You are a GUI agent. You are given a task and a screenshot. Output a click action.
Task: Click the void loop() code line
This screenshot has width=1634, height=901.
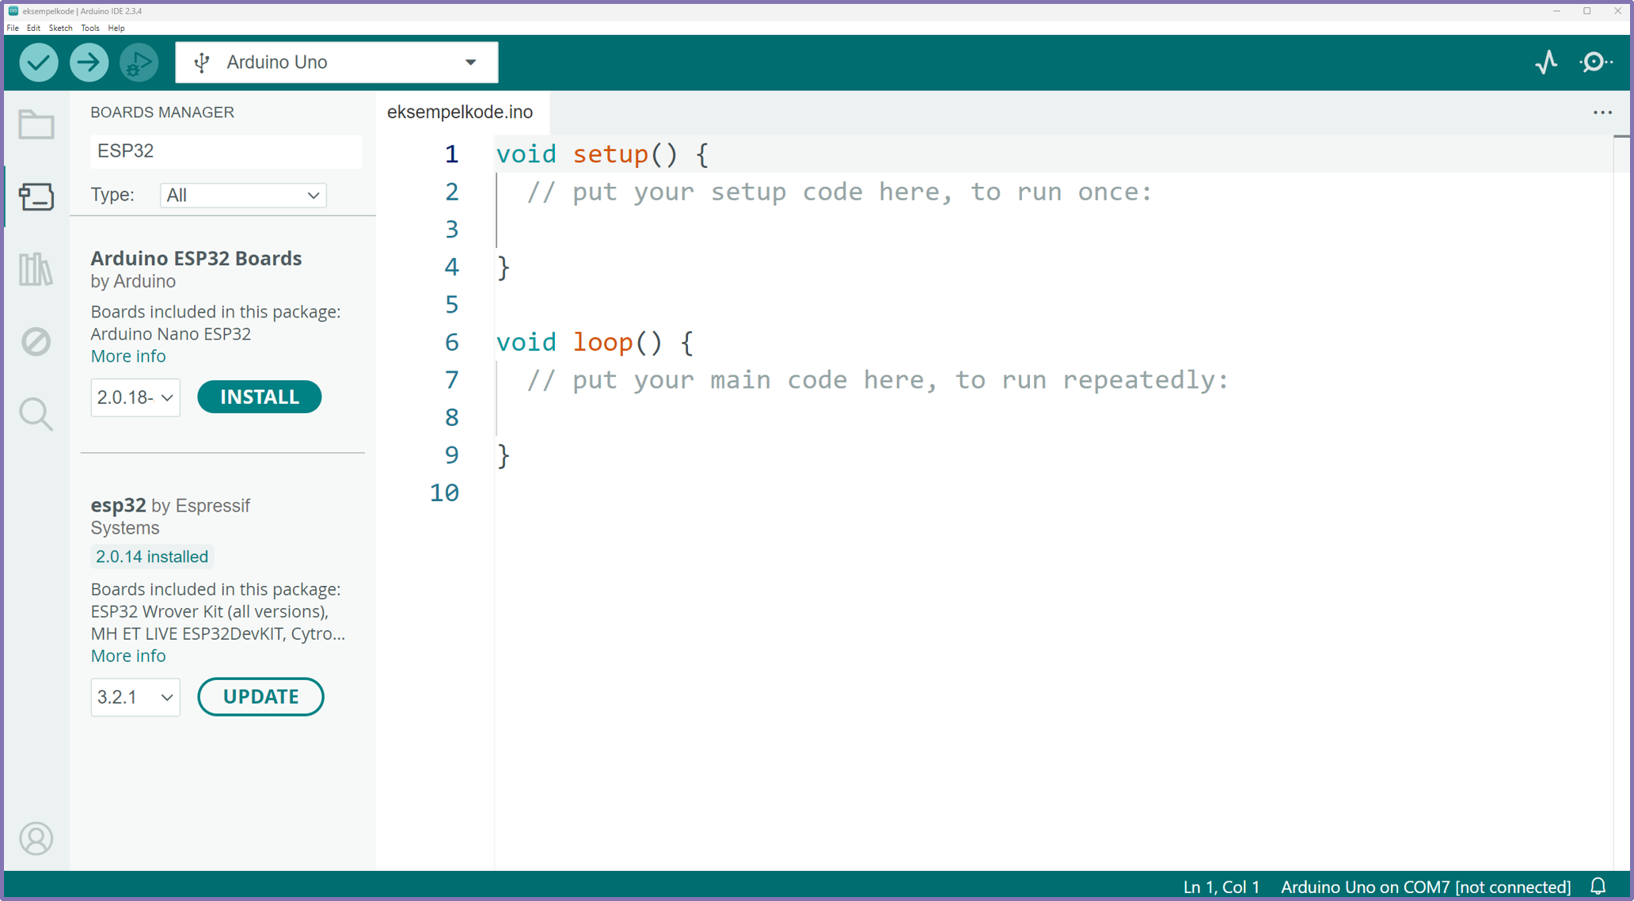click(x=595, y=342)
